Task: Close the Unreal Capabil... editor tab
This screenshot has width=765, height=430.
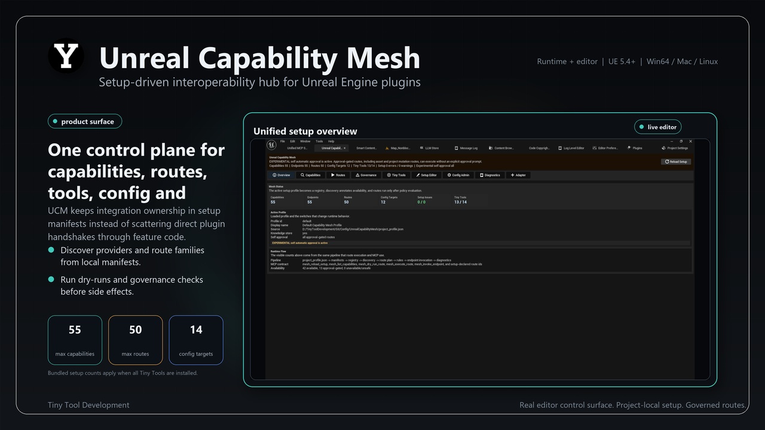Action: tap(344, 148)
